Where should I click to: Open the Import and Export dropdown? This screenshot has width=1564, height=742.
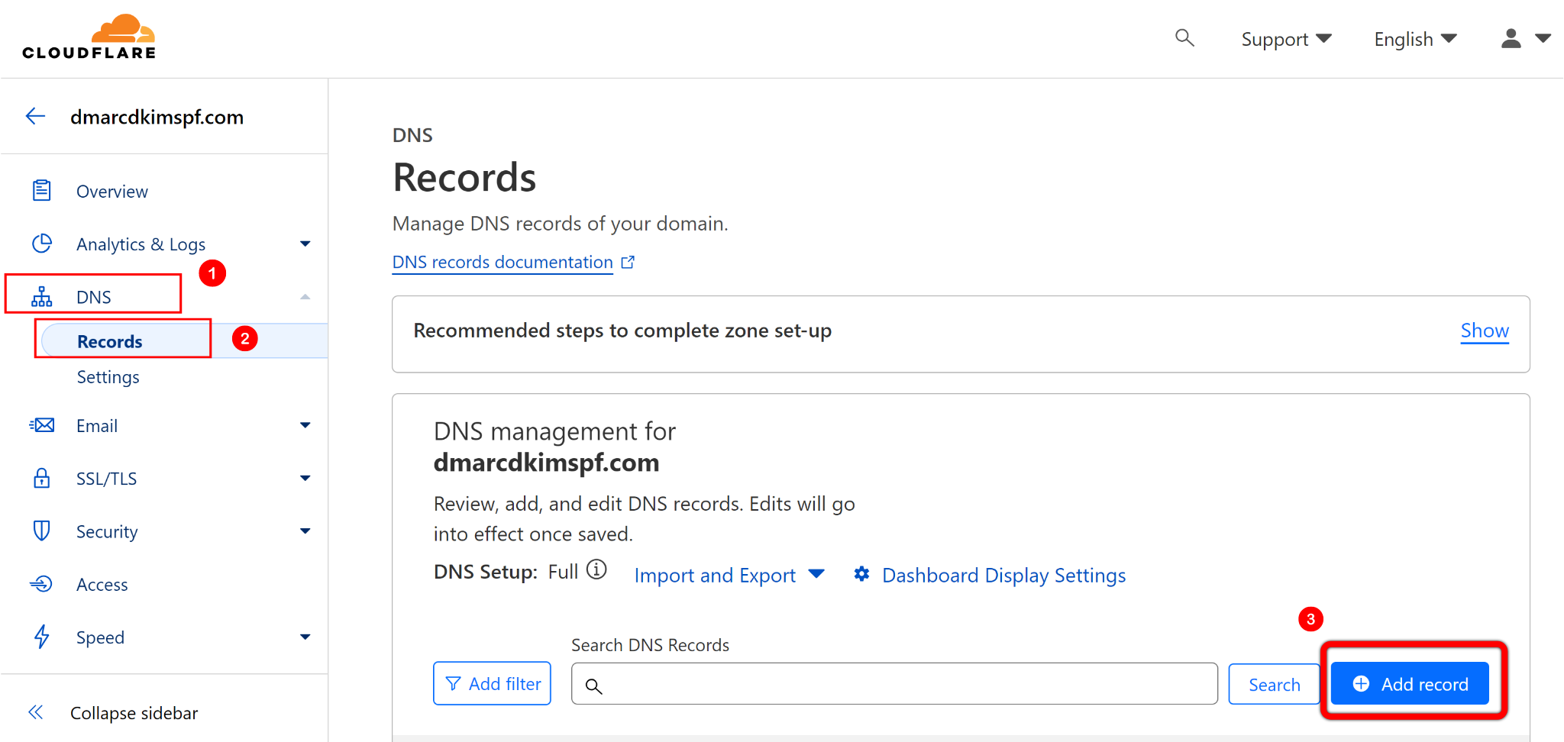729,575
